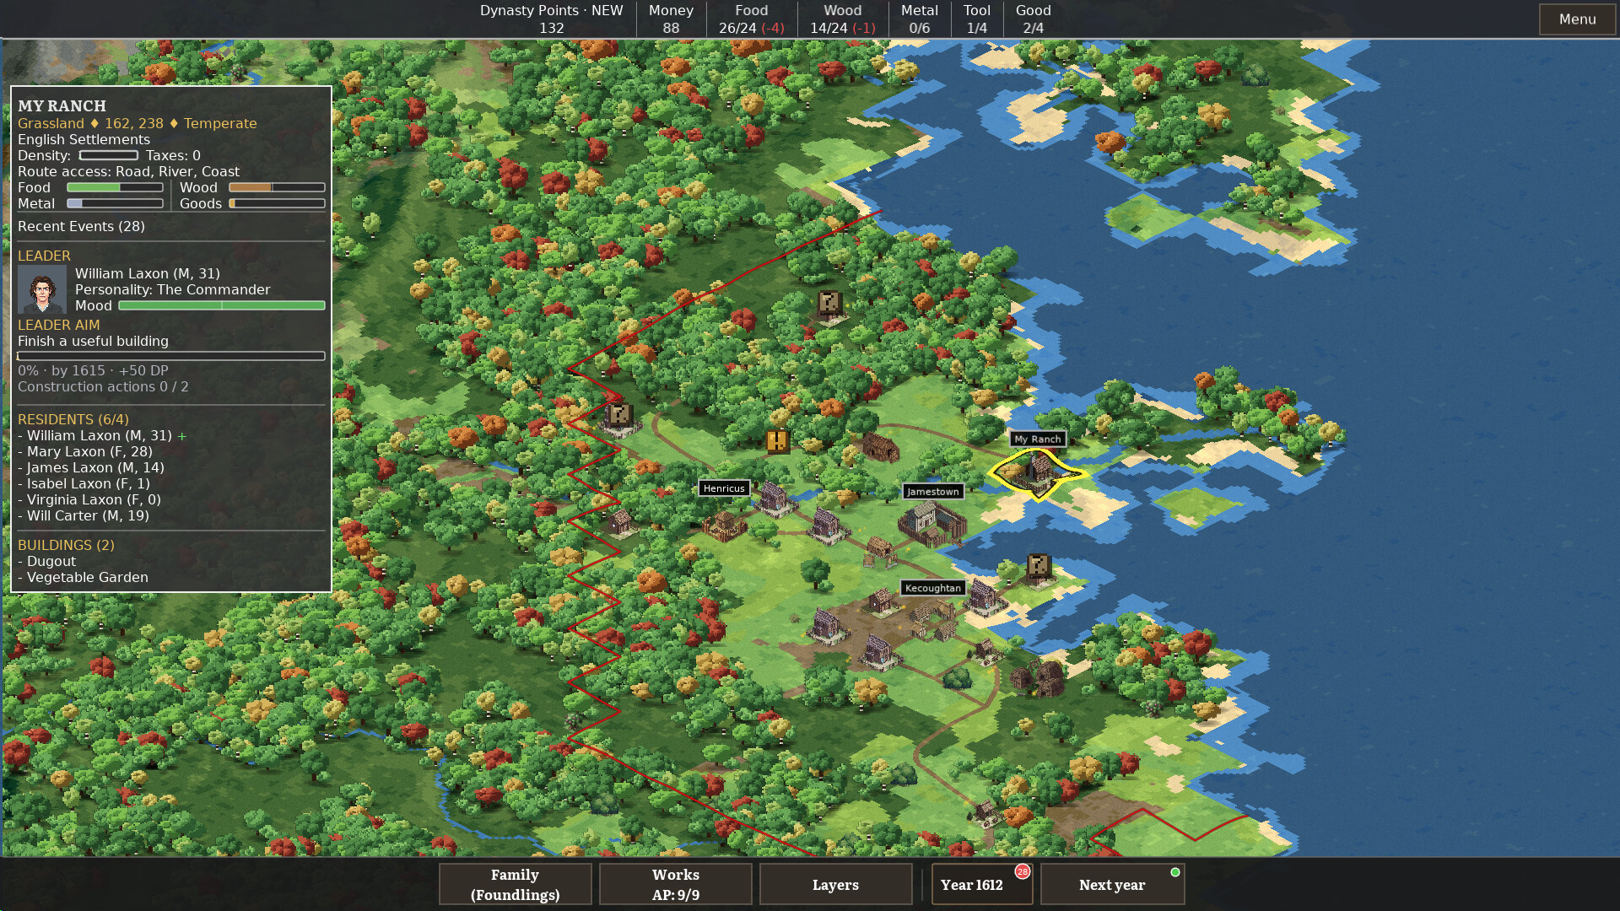Open Recent Events (28)

tap(81, 226)
